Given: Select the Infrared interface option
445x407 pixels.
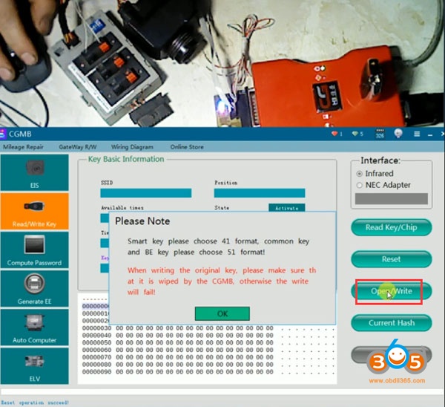Looking at the screenshot, I should tap(375, 173).
